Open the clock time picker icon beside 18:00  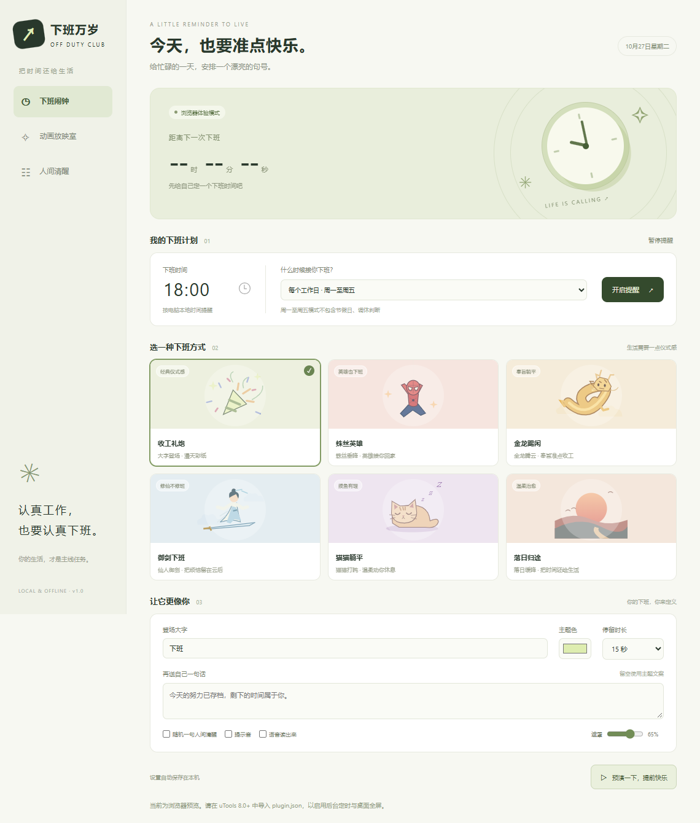coord(244,288)
